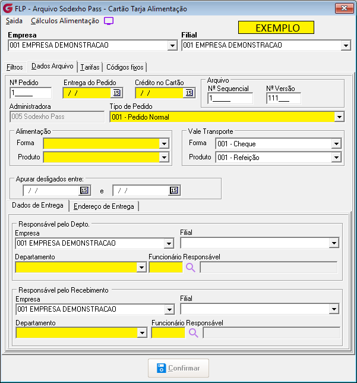This screenshot has width=357, height=383.
Task: Open Empresa dropdown in Responsável pelo Recebimento
Action: (169, 309)
